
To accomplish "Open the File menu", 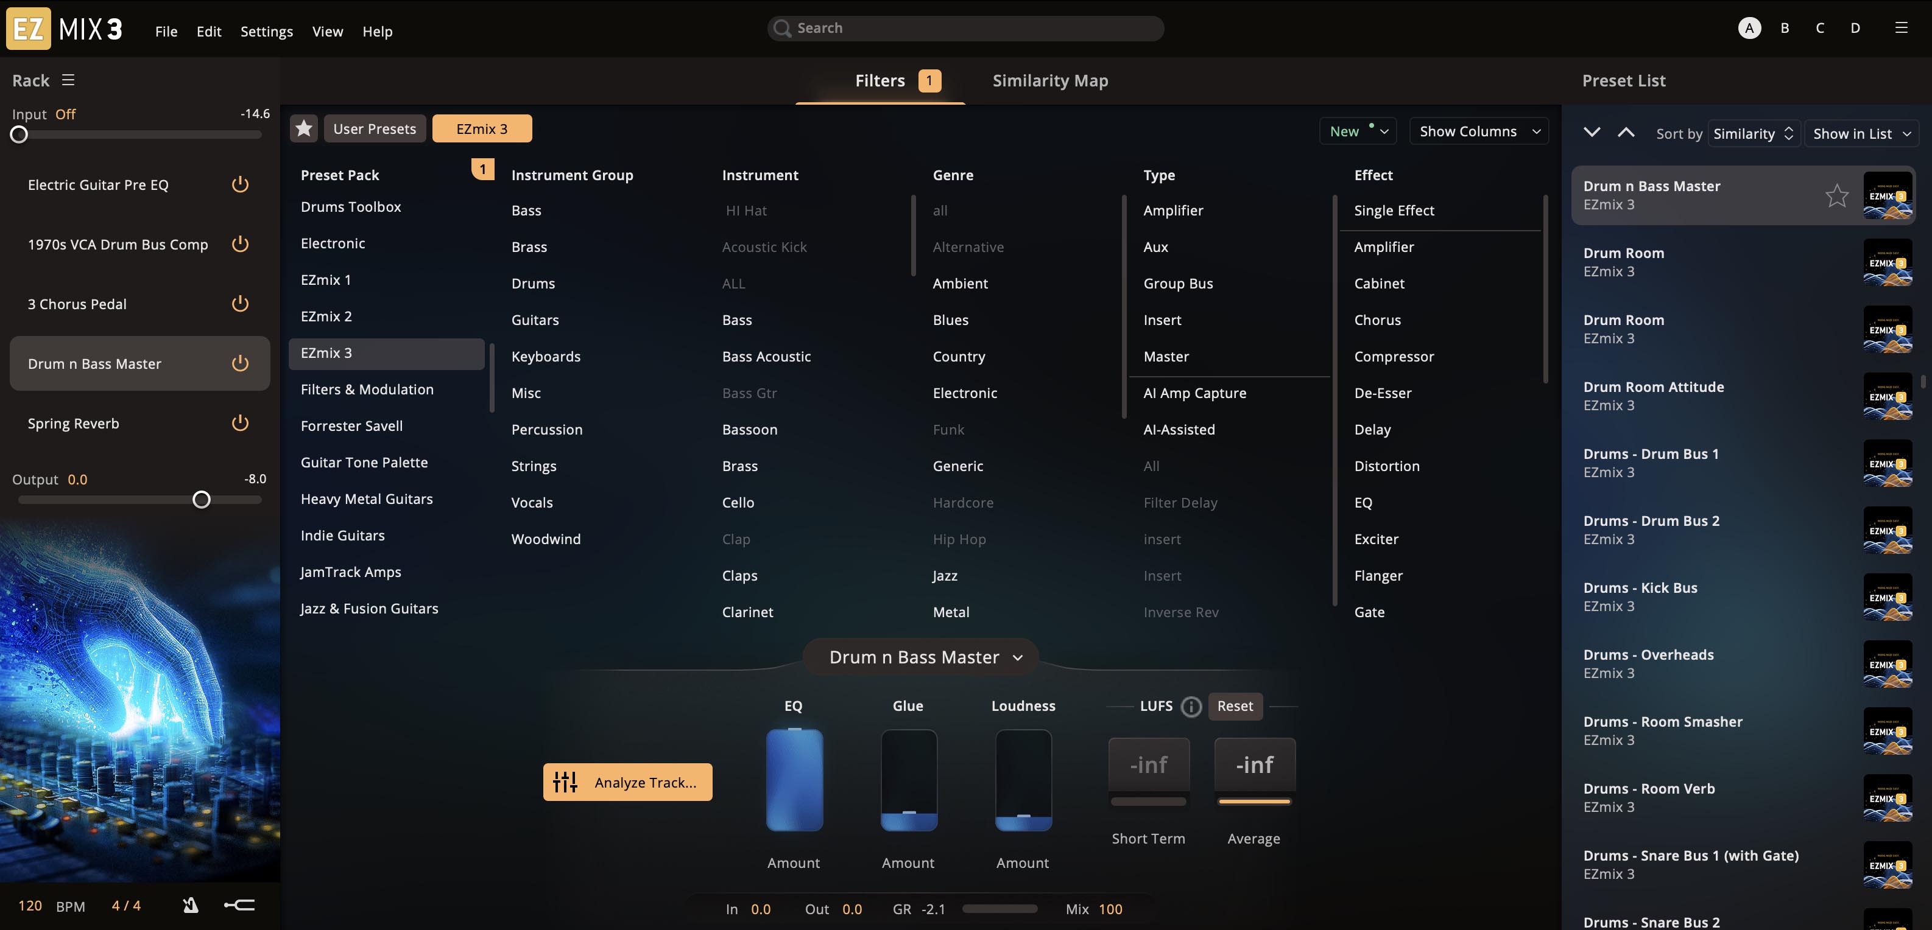I will tap(166, 32).
